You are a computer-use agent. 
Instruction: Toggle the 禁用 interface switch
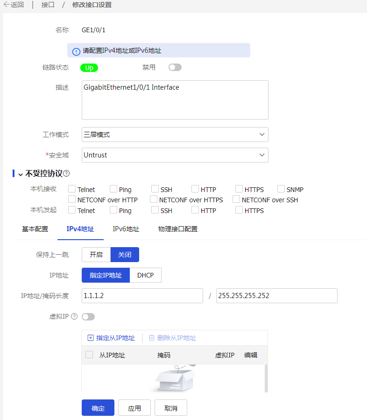175,67
